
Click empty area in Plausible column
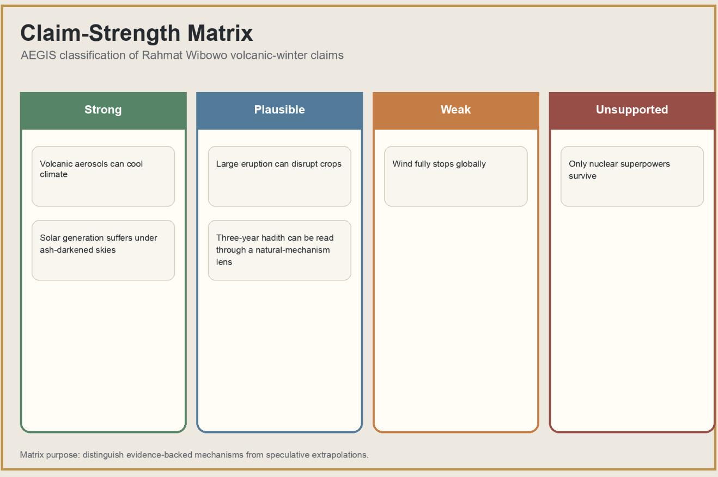click(x=279, y=354)
